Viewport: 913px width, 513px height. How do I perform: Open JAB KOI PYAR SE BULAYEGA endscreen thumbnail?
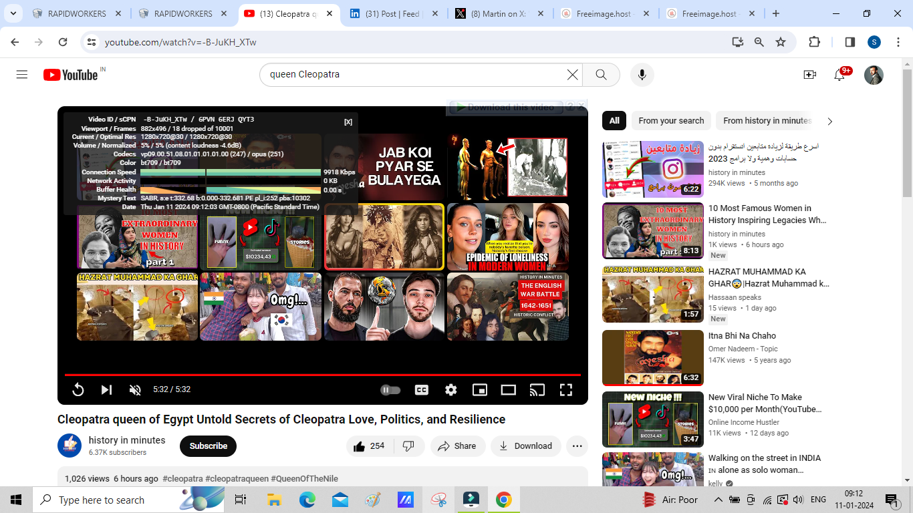coord(384,168)
